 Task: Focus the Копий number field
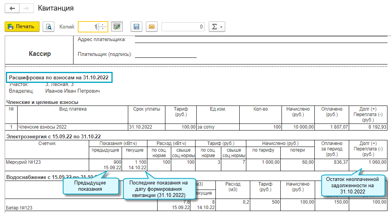88,27
